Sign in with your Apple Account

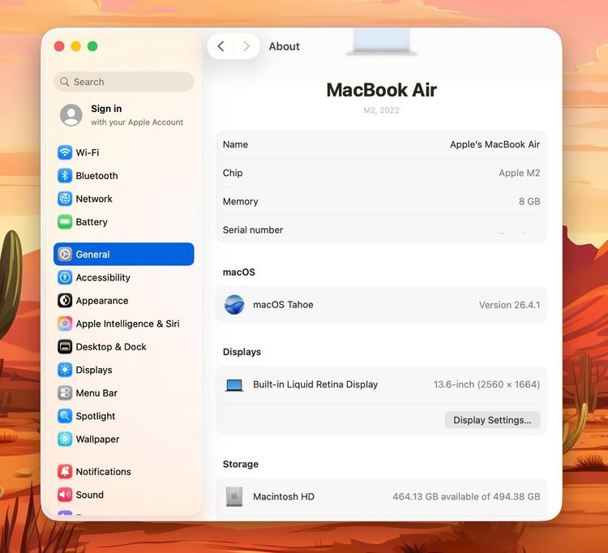[124, 115]
